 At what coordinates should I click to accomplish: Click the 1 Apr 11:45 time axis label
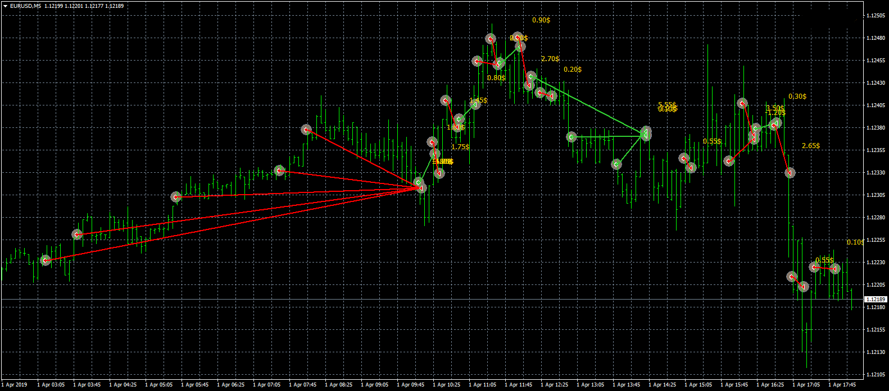coord(519,385)
